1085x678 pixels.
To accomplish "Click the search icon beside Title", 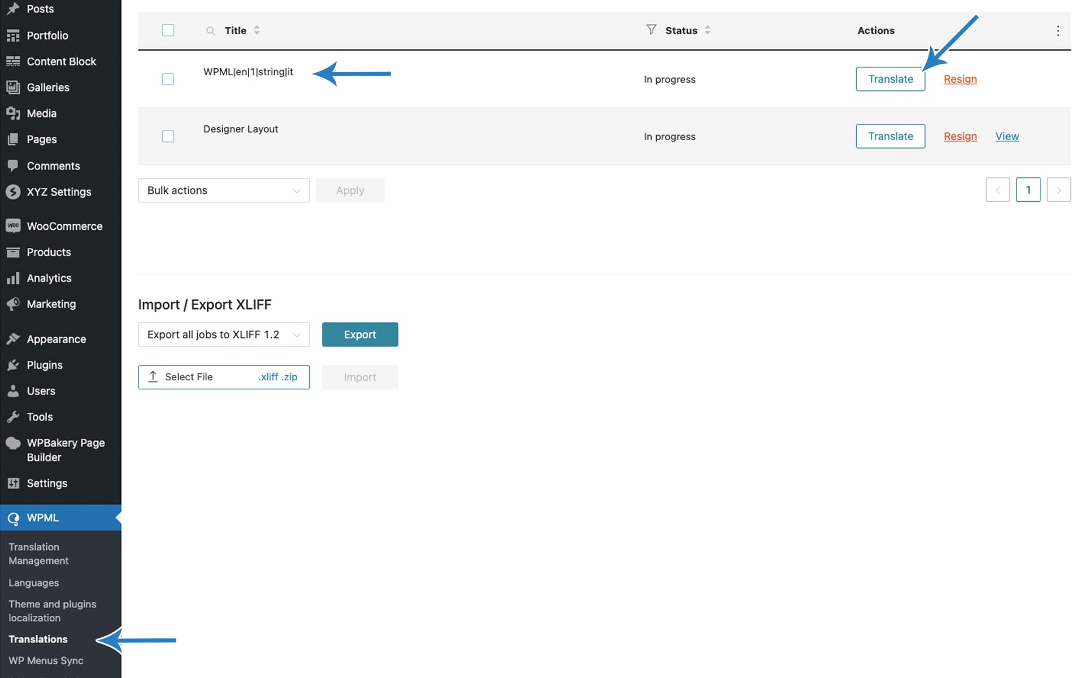I will point(210,31).
